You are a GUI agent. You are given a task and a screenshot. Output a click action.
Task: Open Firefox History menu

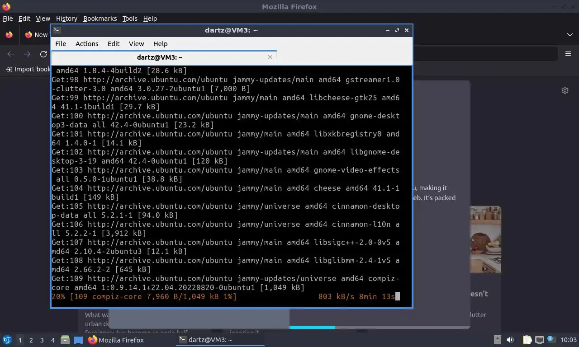(66, 19)
